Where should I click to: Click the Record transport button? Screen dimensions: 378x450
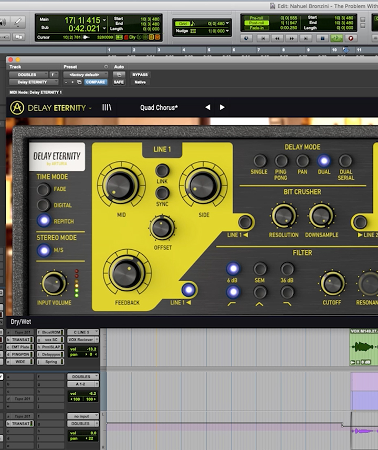pyautogui.click(x=351, y=38)
